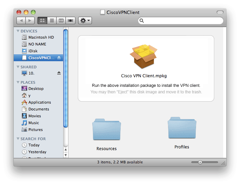Collapse the SEARCH FOR section
Screen dimensions: 240x185
tap(18, 138)
